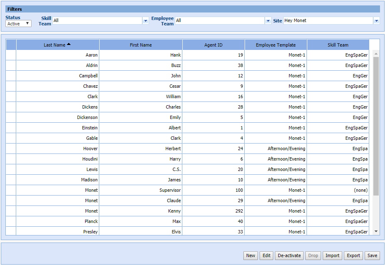Open the Status dropdown

(x=19, y=24)
